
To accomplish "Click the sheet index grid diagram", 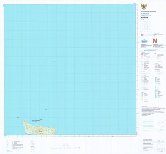I will tap(146, 26).
